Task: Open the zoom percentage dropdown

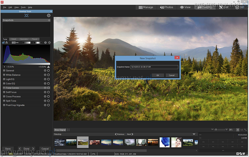Action: pyautogui.click(x=238, y=130)
